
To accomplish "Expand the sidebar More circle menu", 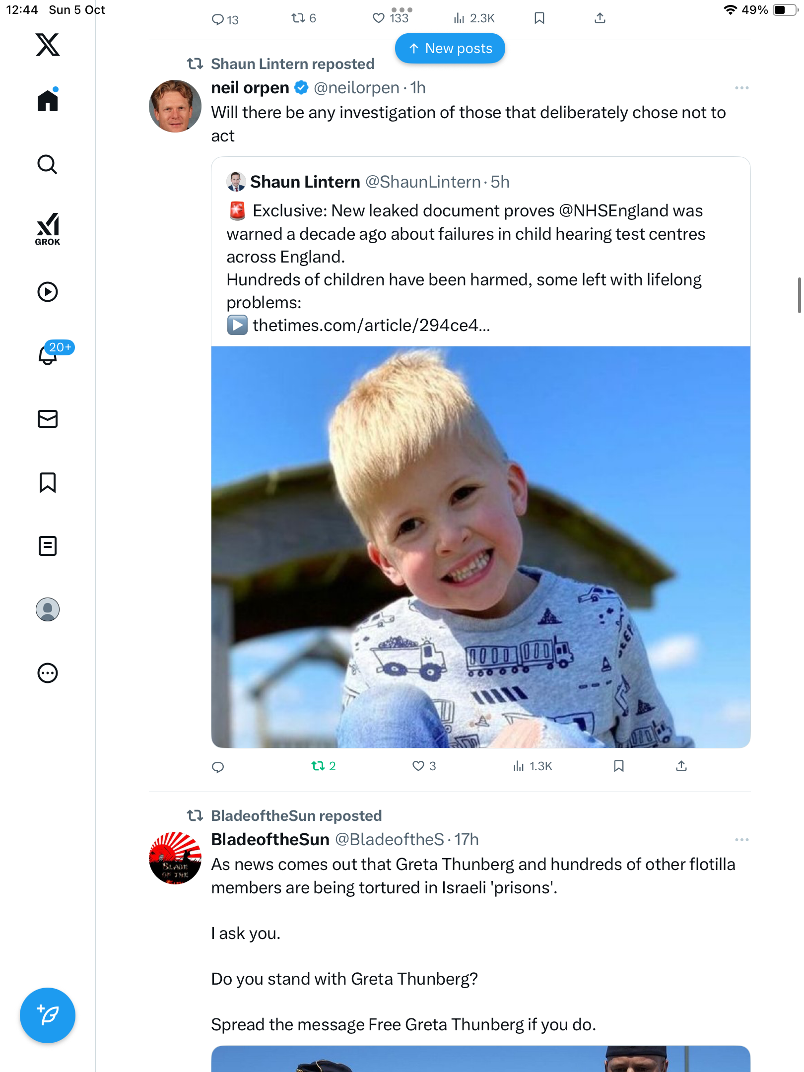I will tap(48, 673).
